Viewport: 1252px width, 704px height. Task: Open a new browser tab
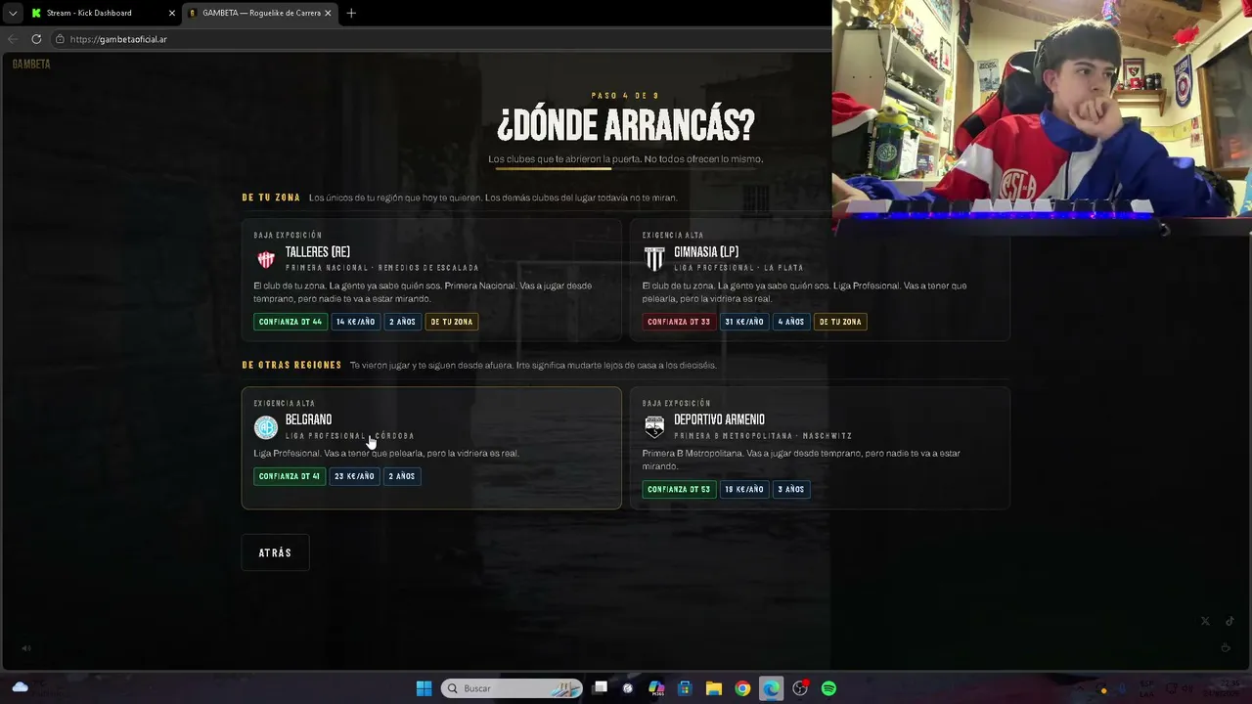(x=351, y=13)
